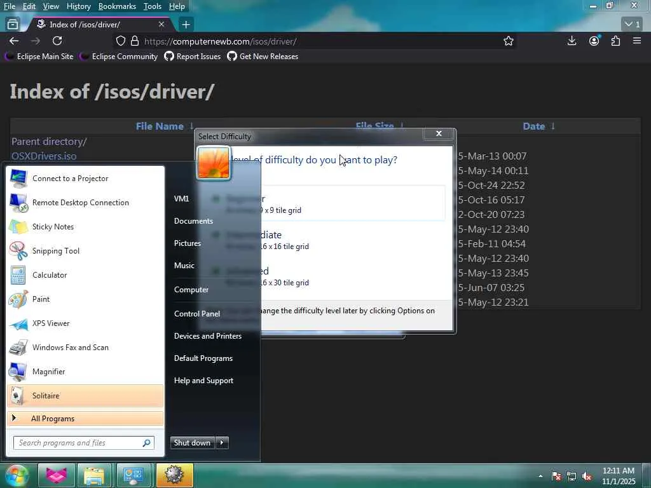Open Devices and Printers
Screen dimensions: 651x488
click(x=208, y=336)
